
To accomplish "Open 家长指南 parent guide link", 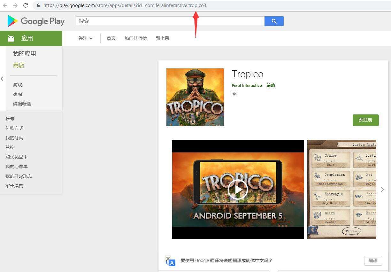I will tap(14, 186).
